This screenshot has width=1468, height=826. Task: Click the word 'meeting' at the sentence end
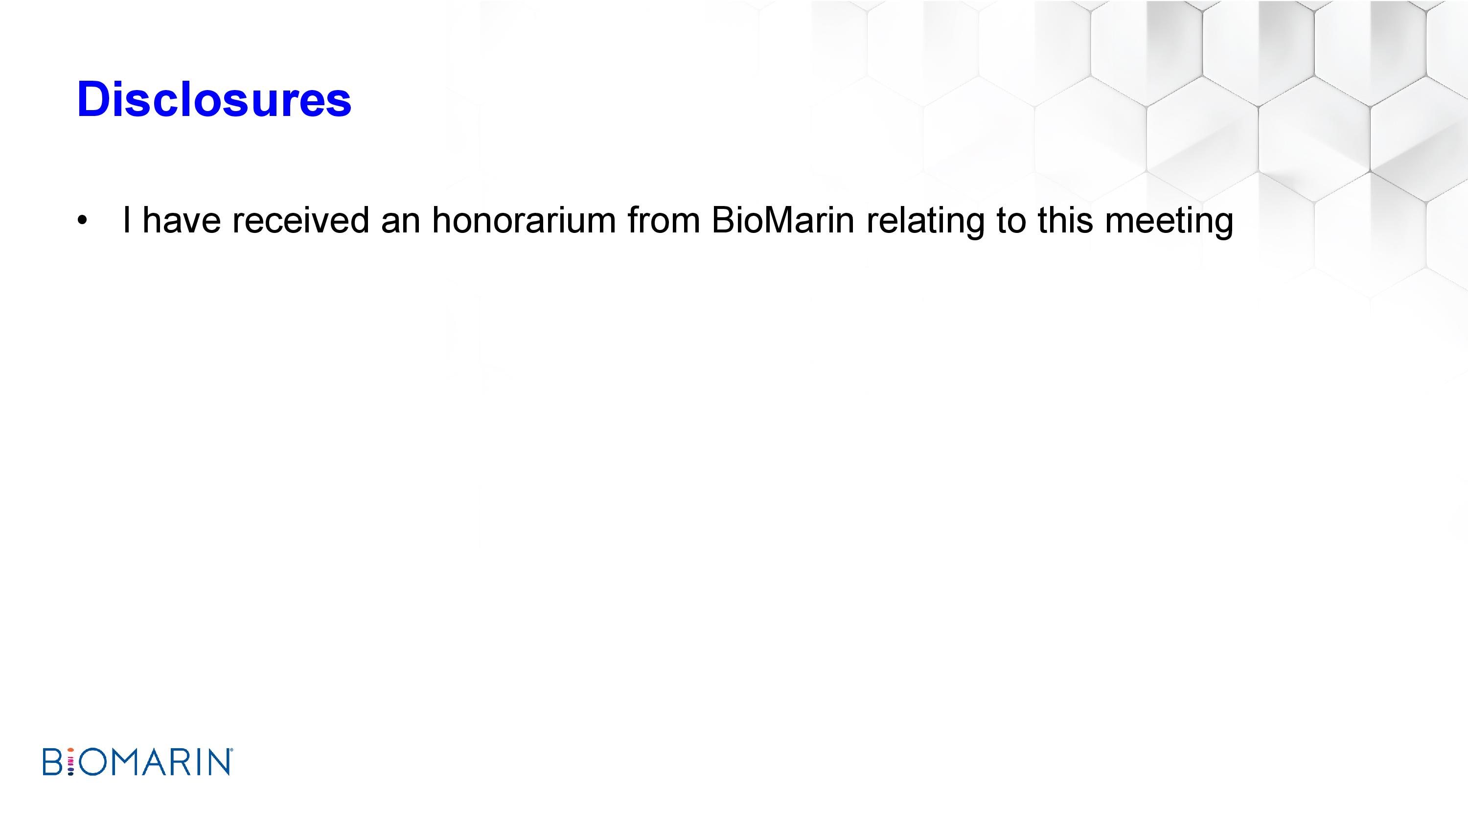coord(1169,222)
